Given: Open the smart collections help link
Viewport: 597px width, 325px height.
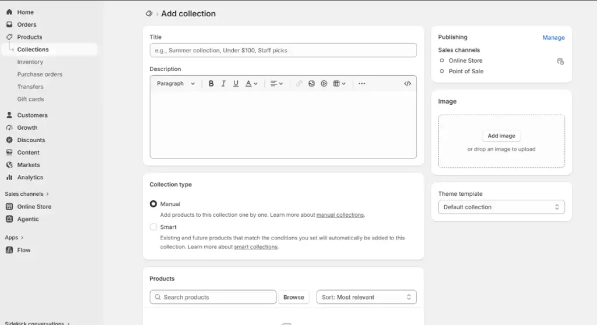Looking at the screenshot, I should point(256,247).
